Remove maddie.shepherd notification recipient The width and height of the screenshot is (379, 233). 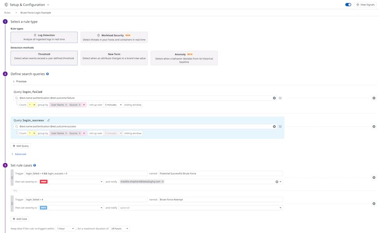(x=163, y=182)
